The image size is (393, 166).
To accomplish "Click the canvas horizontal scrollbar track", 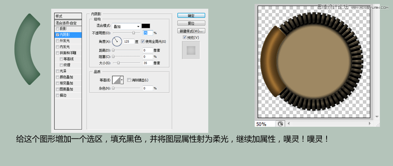I will (x=329, y=123).
